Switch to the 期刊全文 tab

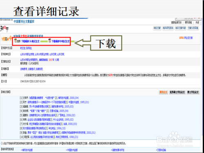pos(163,92)
